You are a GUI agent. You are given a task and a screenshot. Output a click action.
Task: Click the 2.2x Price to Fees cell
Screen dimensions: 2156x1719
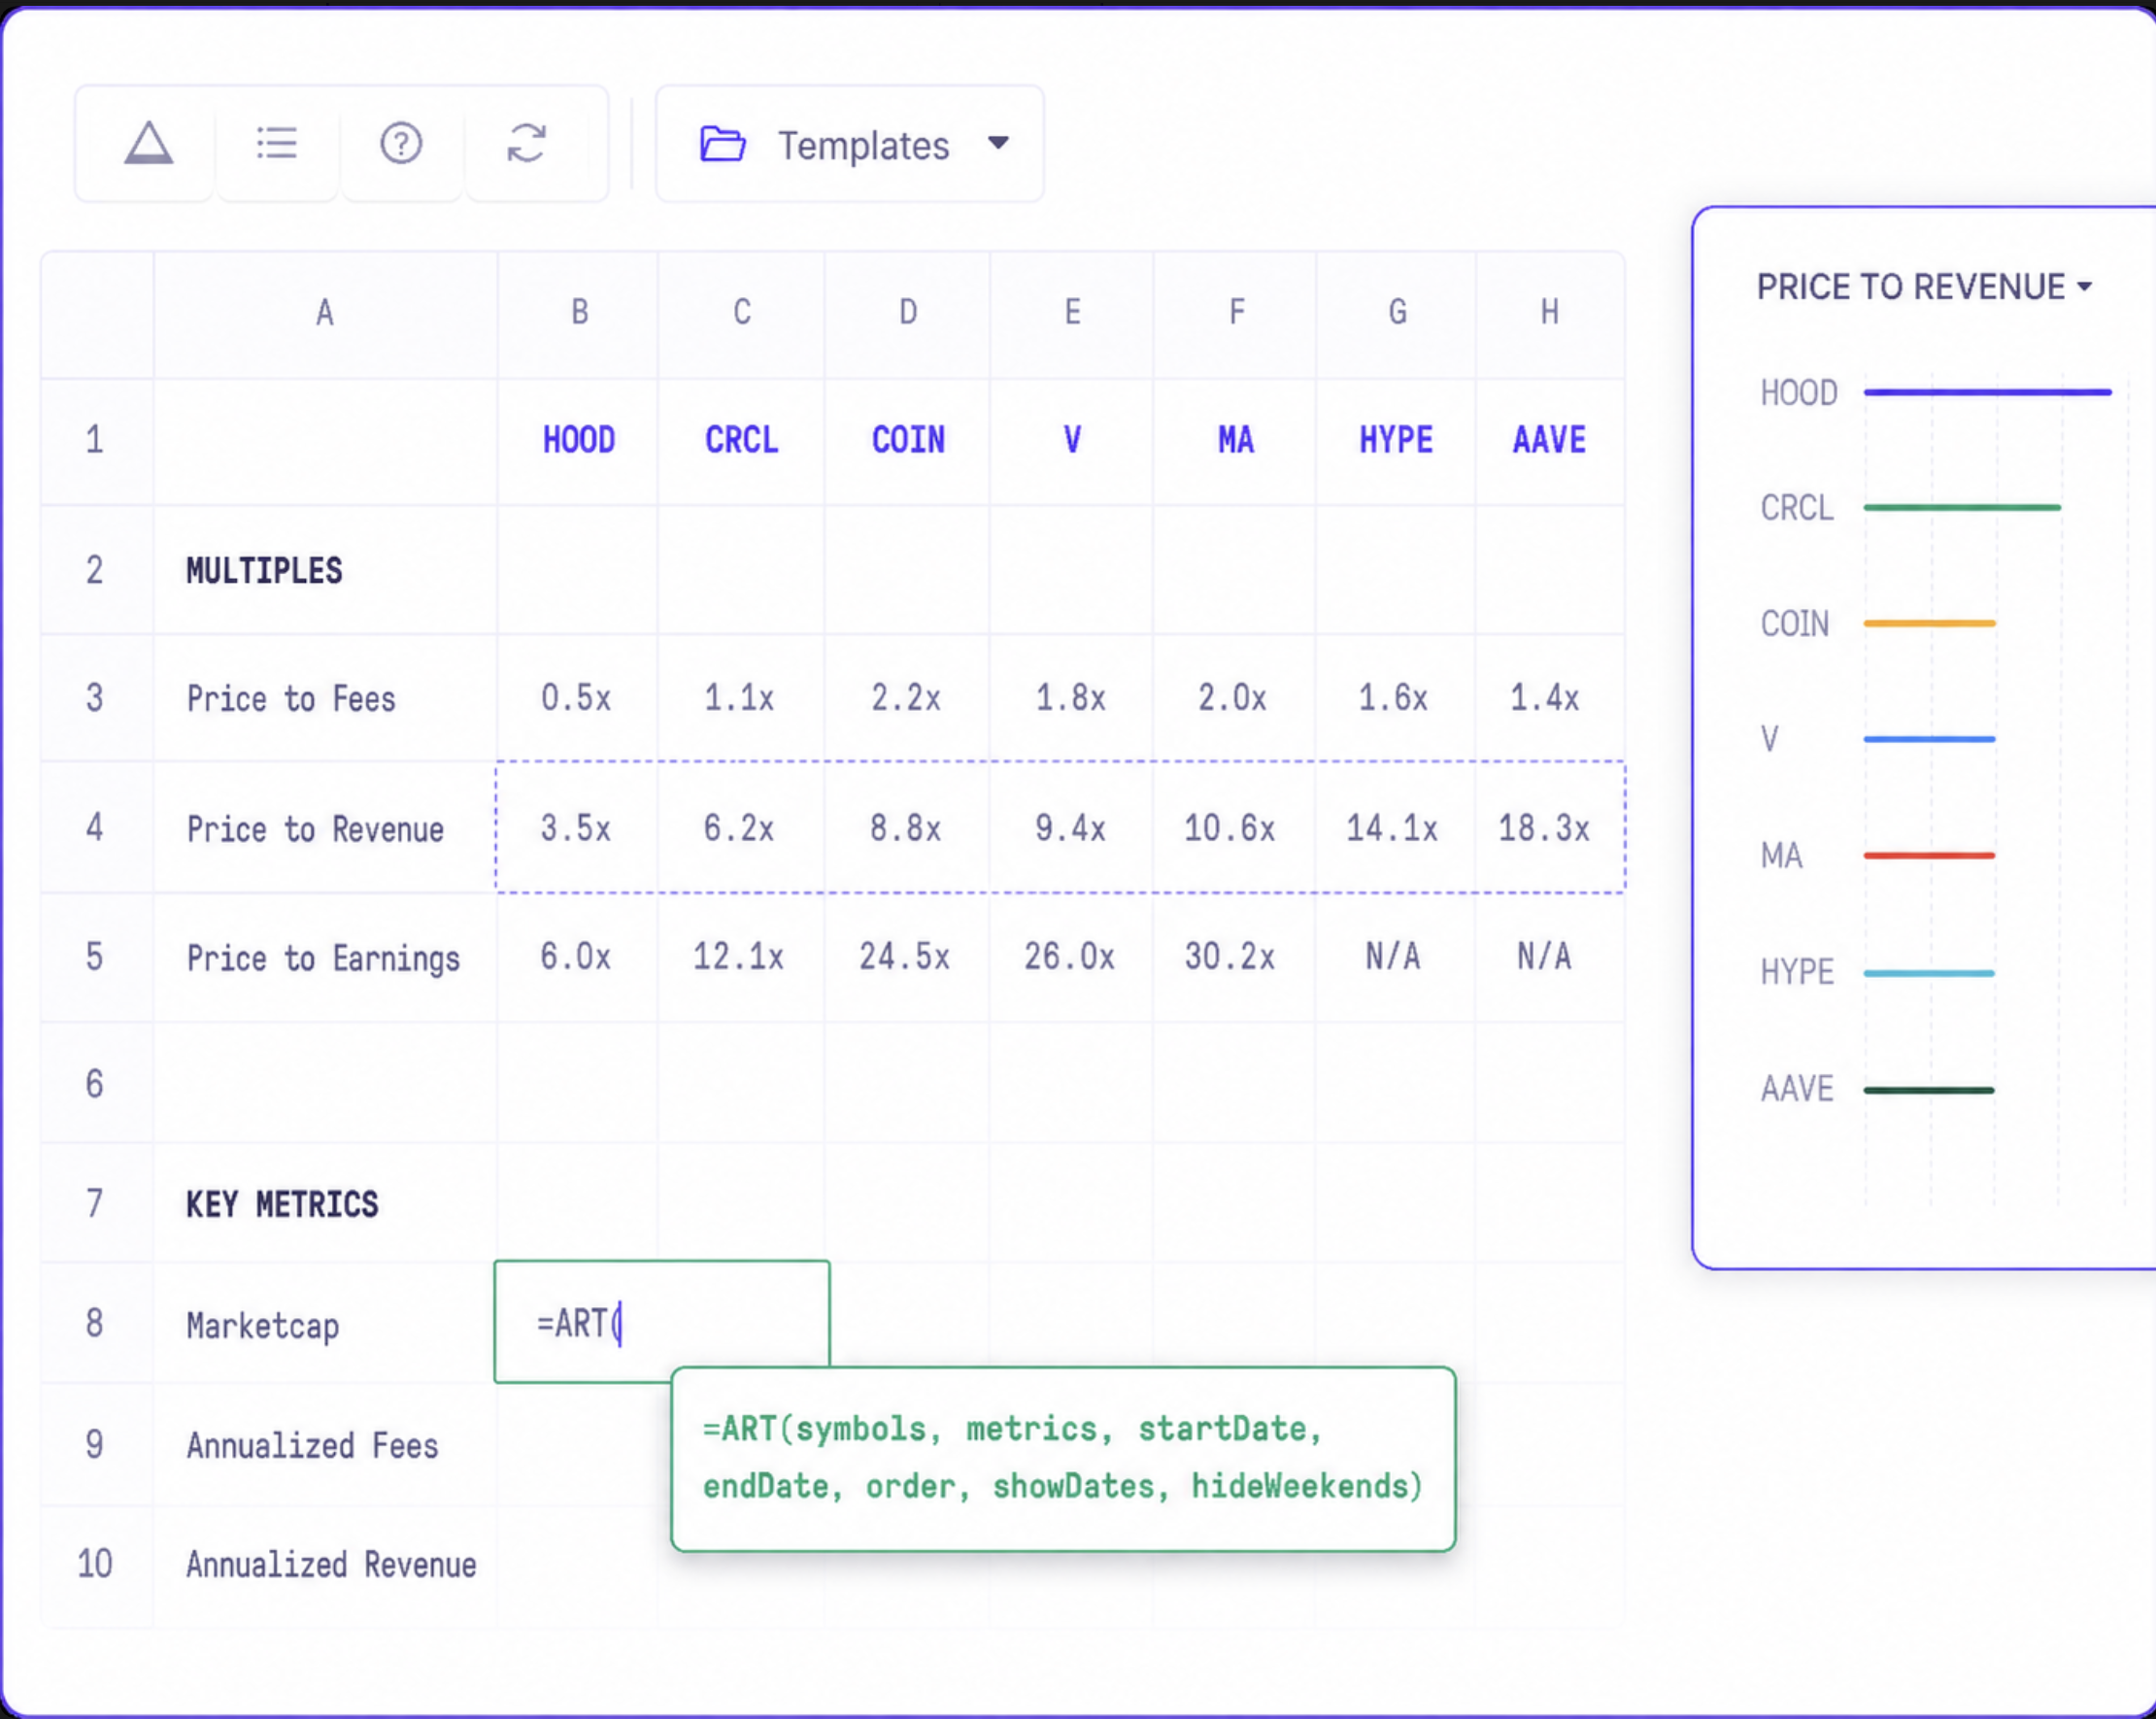(x=906, y=698)
